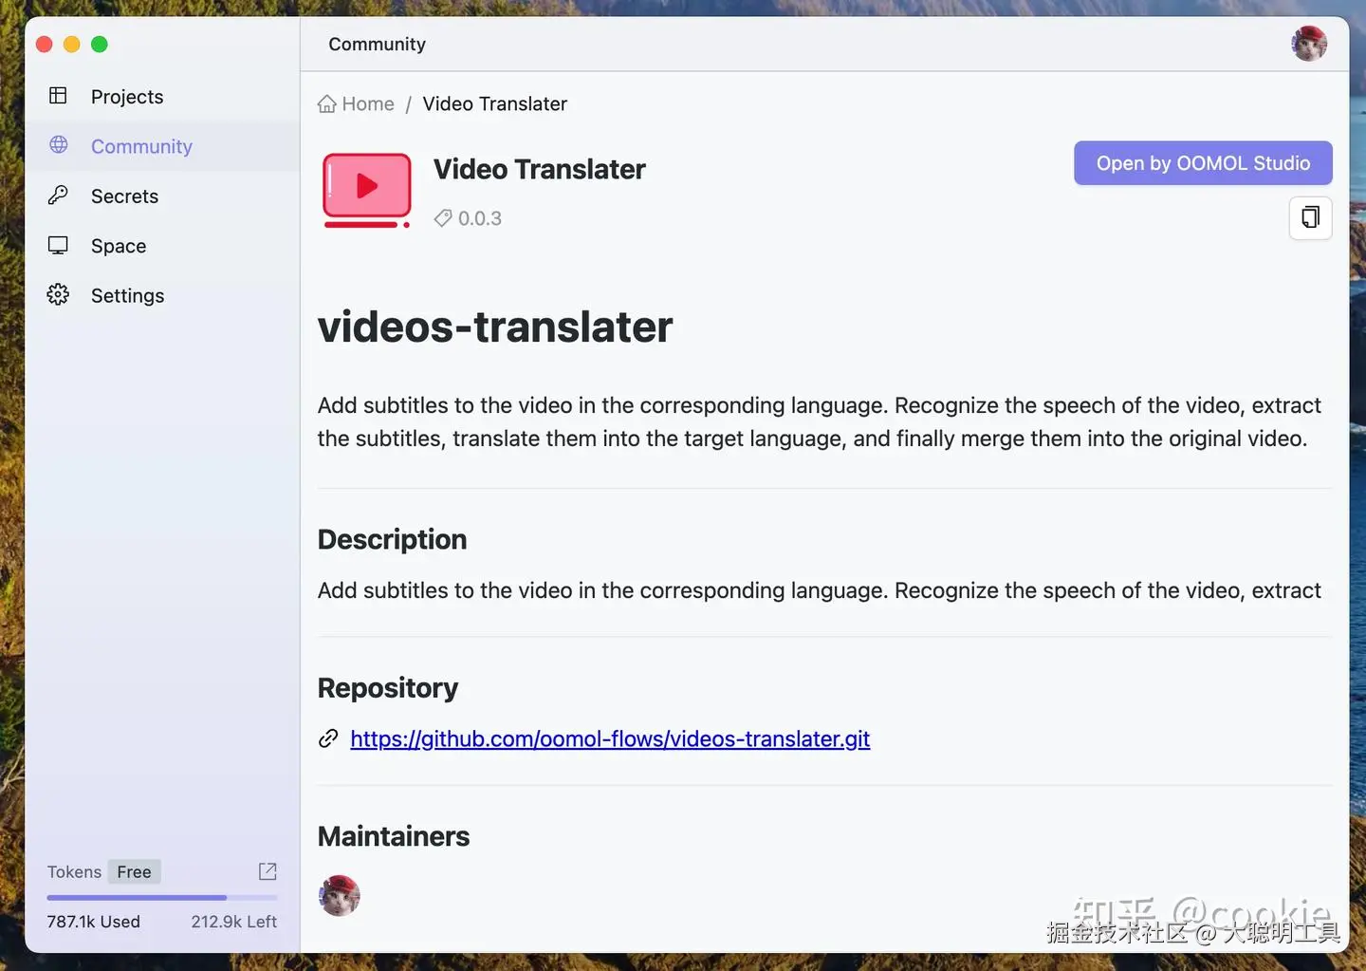
Task: Open token details via the external-link icon
Action: [268, 871]
